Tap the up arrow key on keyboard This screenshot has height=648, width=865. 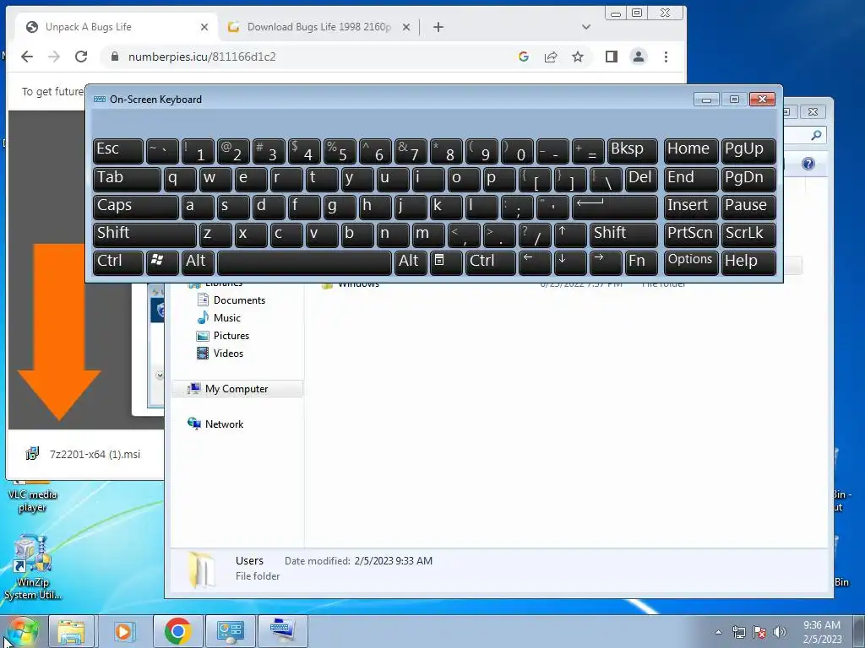coord(570,235)
